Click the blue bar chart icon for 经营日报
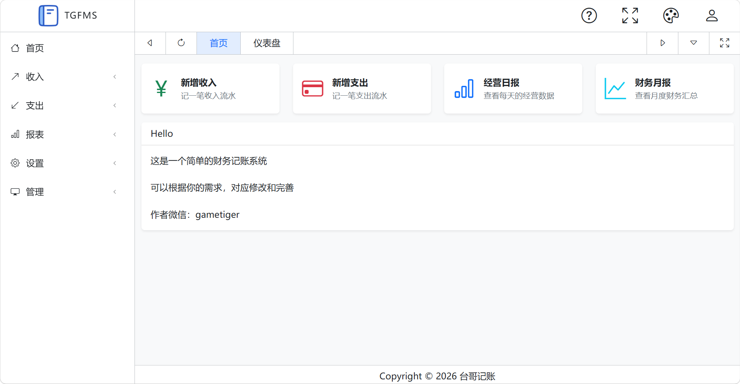740x384 pixels. pos(464,89)
